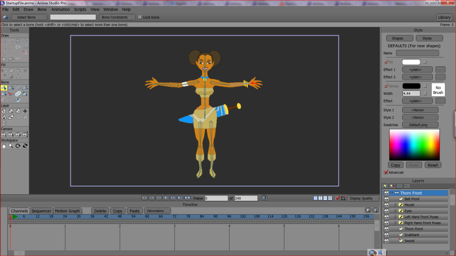456x256 pixels.
Task: Open the Style 1 None dropdown
Action: click(x=420, y=110)
